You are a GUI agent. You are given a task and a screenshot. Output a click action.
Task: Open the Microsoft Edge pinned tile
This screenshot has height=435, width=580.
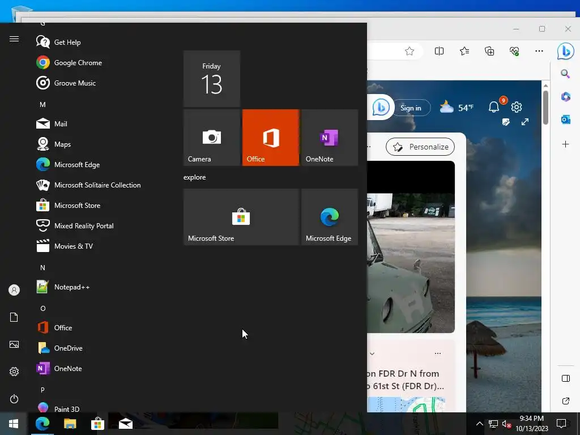tap(330, 217)
